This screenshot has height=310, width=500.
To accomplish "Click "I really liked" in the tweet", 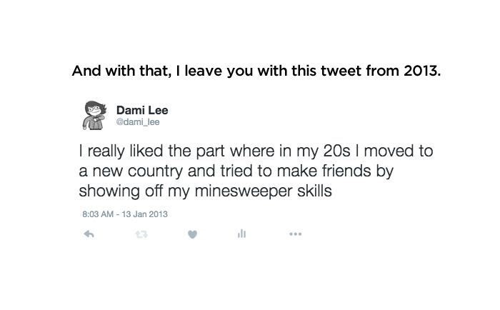I will click(x=116, y=153).
